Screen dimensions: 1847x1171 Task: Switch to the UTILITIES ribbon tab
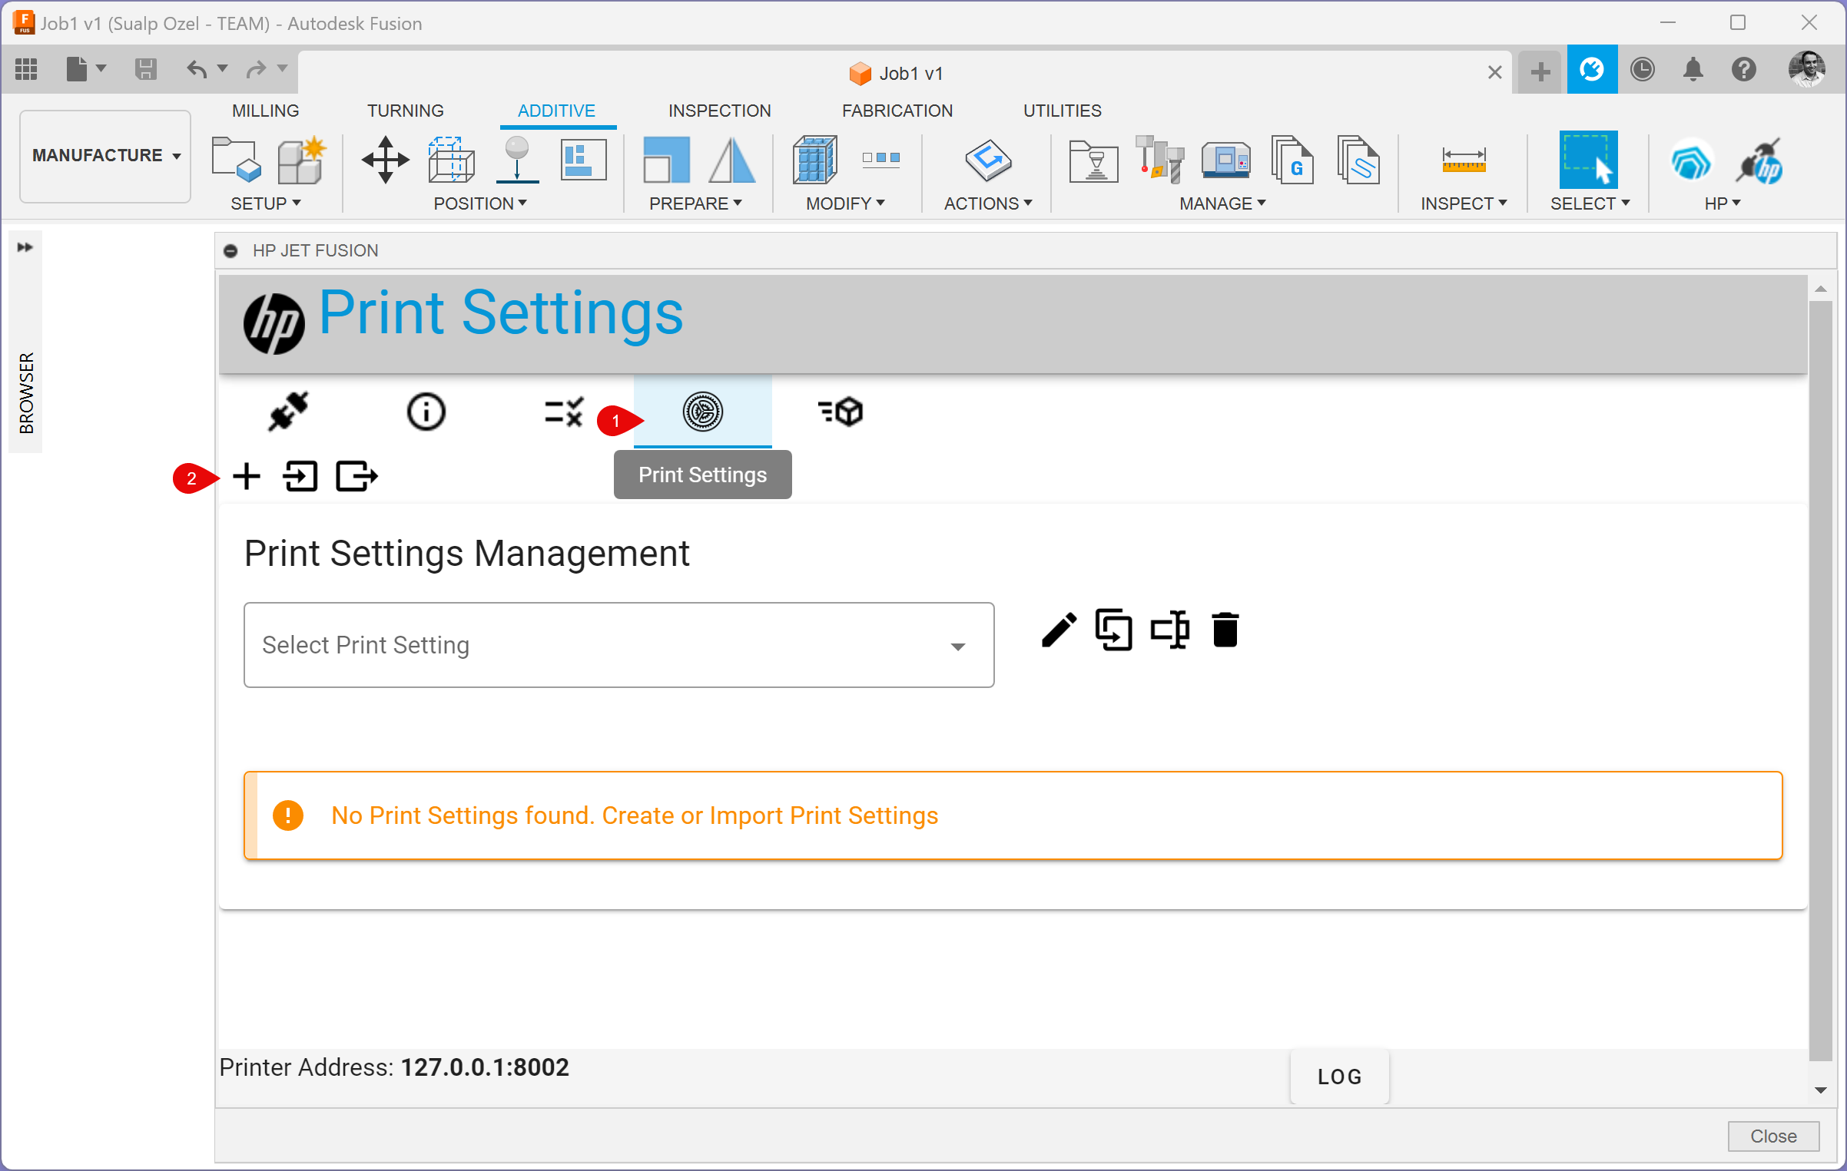click(x=1062, y=111)
